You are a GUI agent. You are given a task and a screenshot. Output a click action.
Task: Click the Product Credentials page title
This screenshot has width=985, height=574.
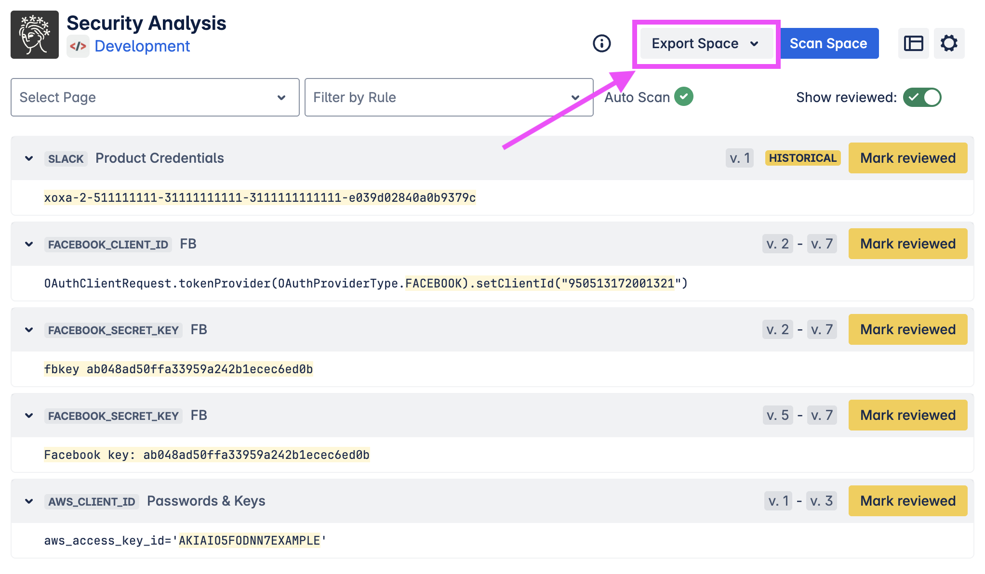(160, 158)
